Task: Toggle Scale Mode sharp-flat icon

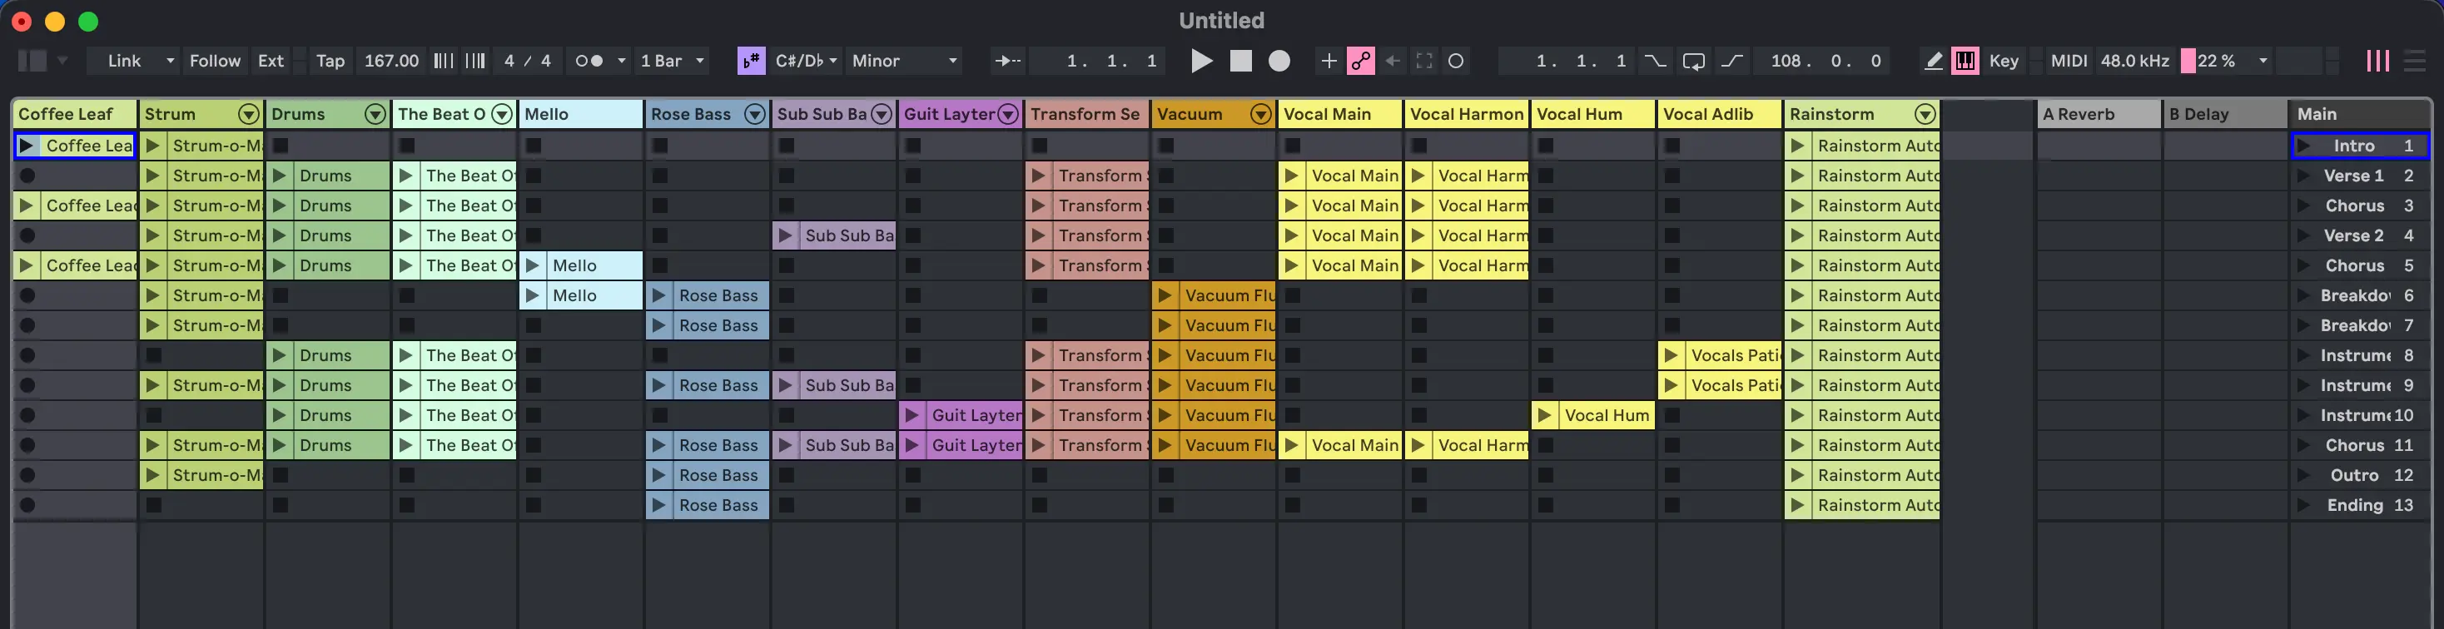Action: point(751,61)
